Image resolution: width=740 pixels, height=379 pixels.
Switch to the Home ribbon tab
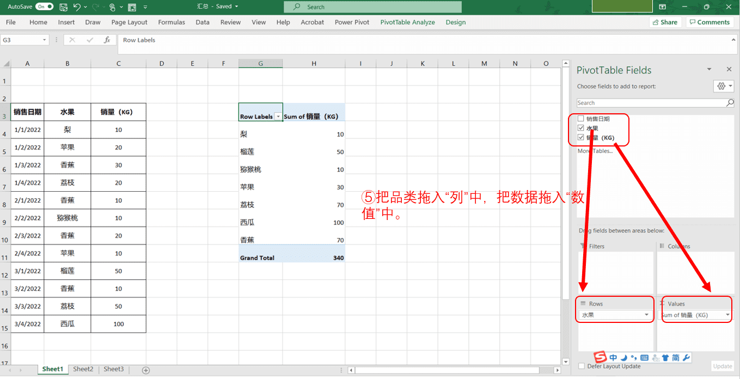(x=38, y=22)
